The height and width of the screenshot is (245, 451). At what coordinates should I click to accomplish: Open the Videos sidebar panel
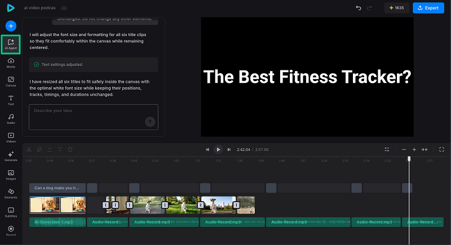(x=11, y=137)
